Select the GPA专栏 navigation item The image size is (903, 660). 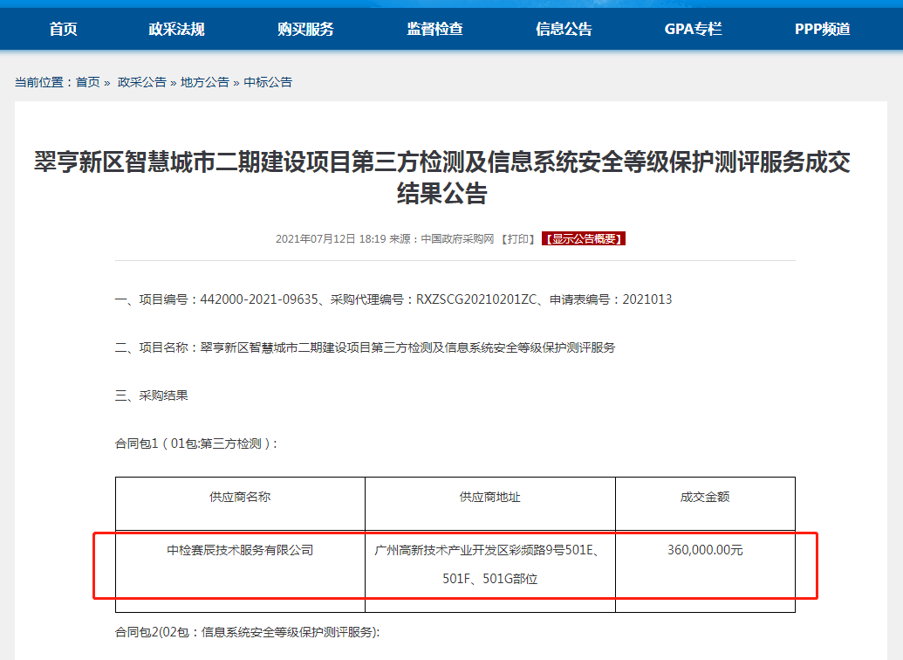(693, 30)
